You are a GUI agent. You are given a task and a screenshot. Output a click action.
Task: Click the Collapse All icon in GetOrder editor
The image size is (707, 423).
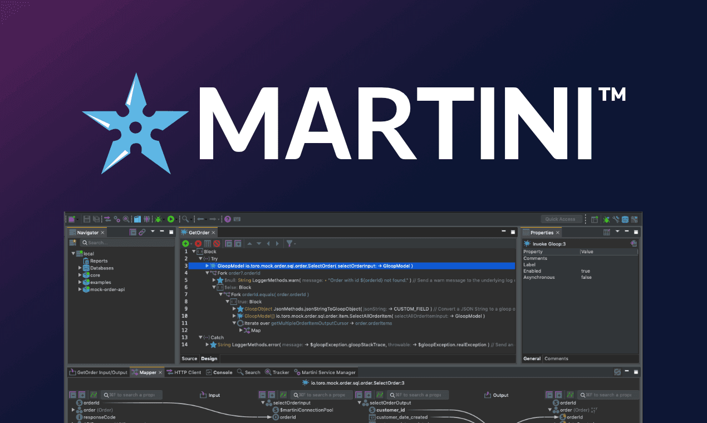point(228,243)
